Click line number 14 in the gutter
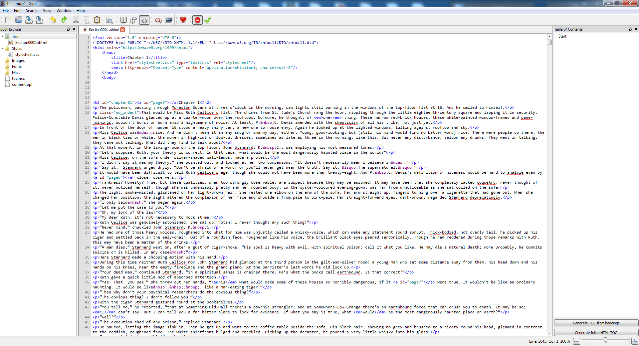639x346 pixels. (x=87, y=102)
